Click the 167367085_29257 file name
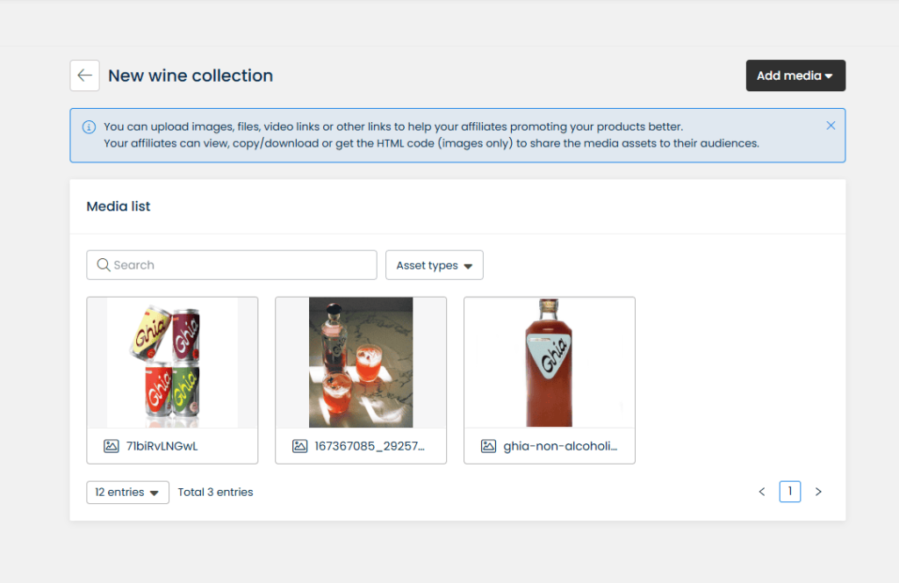 (x=370, y=446)
